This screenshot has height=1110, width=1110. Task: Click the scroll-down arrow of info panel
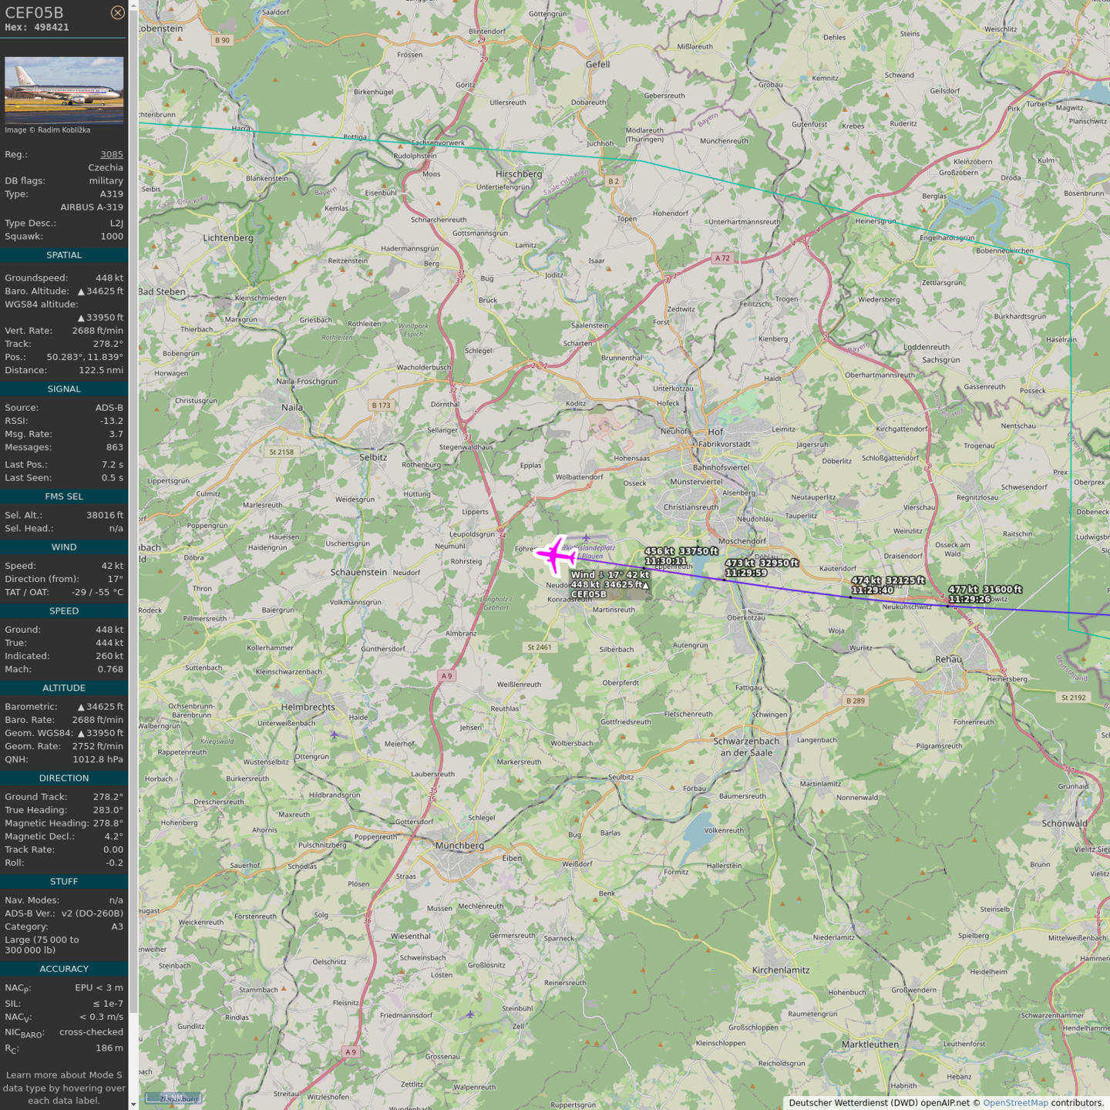pyautogui.click(x=133, y=1104)
